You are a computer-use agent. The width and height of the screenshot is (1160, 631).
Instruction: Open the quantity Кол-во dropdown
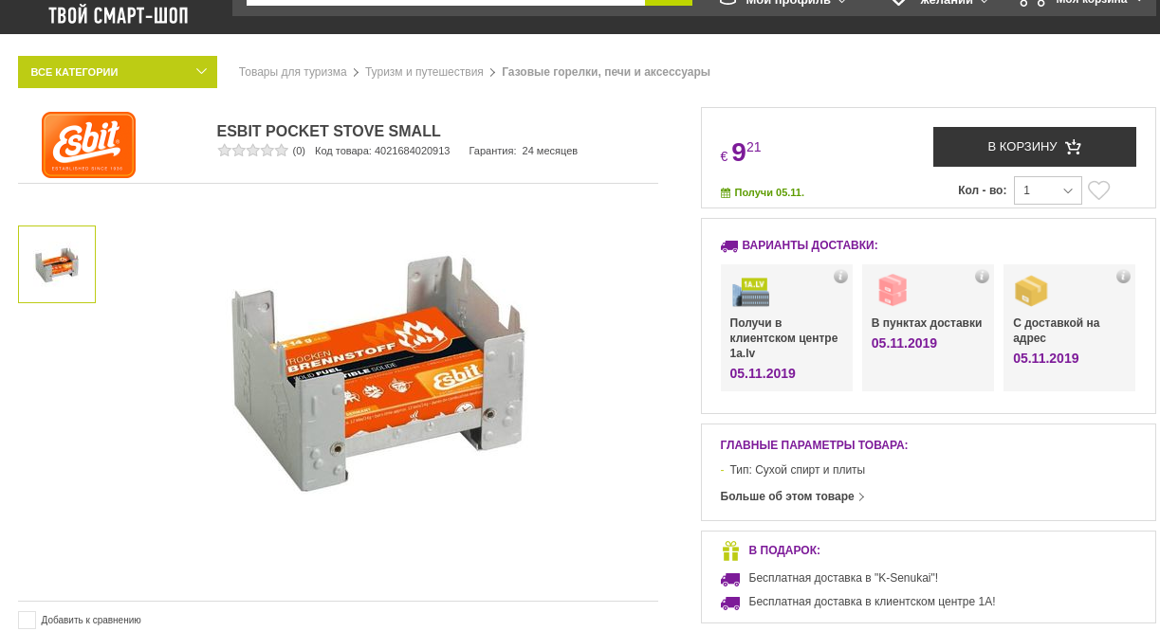coord(1047,190)
